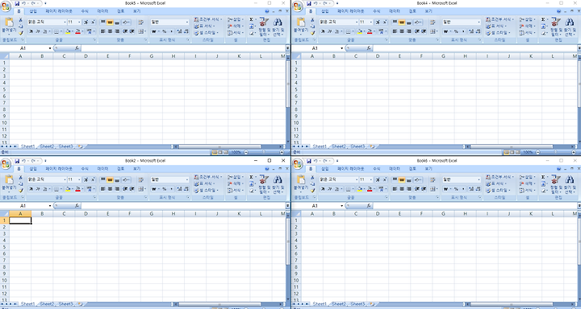Image resolution: width=581 pixels, height=309 pixels.
Task: Toggle middle align button in Book2 ribbon
Action: pos(110,179)
